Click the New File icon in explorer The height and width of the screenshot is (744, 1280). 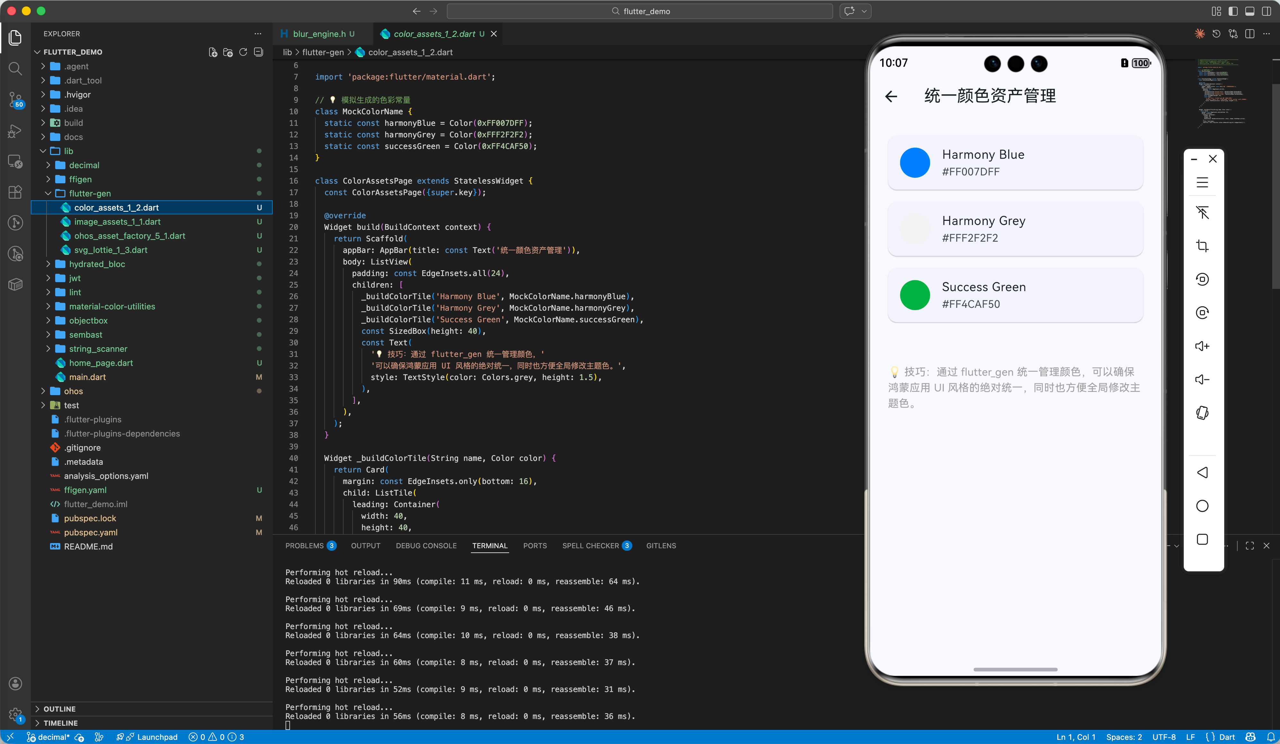213,52
